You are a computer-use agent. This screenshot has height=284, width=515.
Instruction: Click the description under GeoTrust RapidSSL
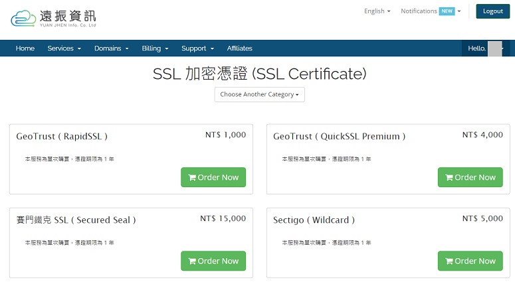click(x=70, y=159)
